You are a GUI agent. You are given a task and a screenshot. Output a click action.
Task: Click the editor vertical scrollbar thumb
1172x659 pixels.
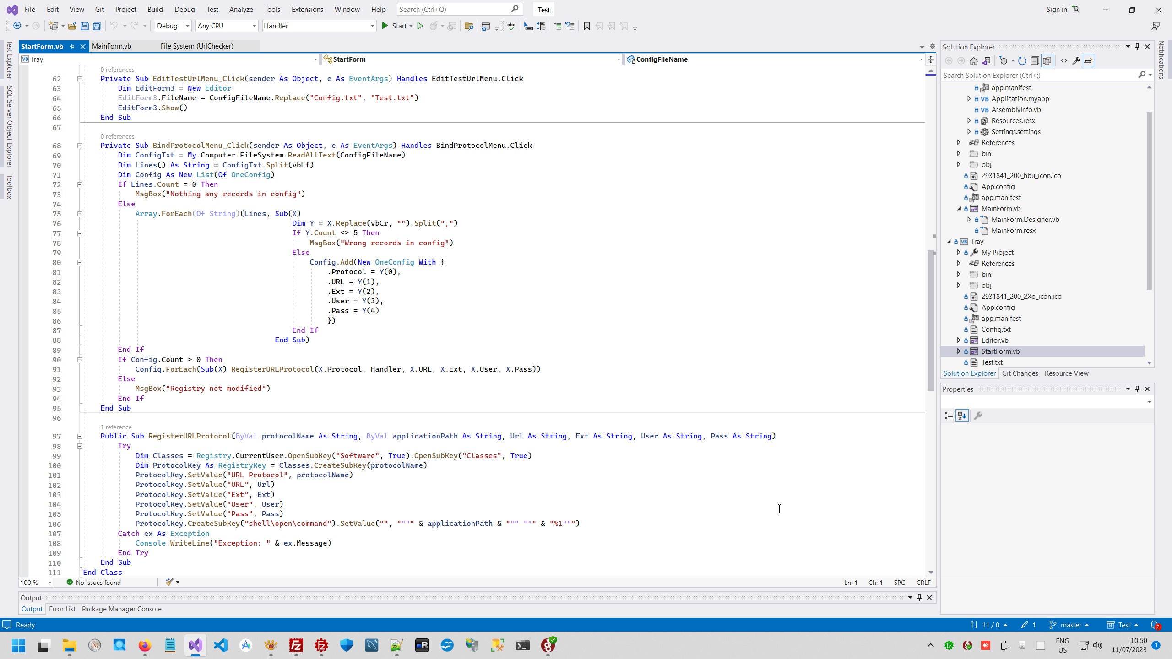click(930, 320)
